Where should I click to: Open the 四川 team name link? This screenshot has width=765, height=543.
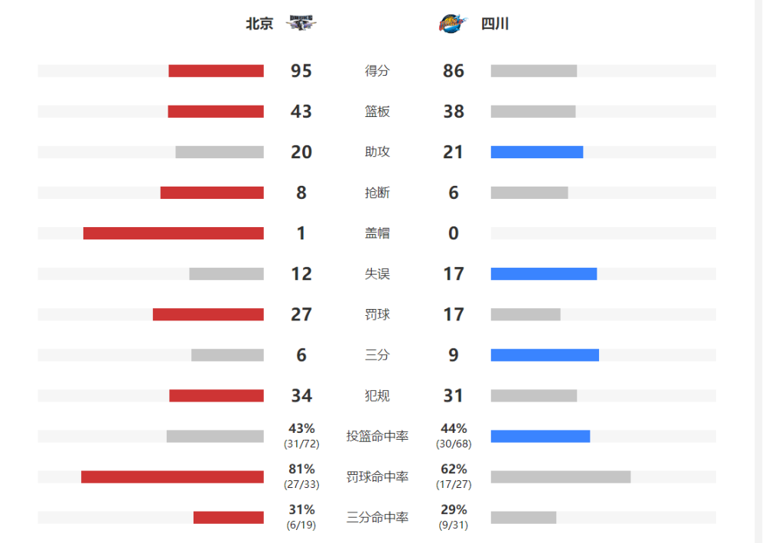click(495, 24)
